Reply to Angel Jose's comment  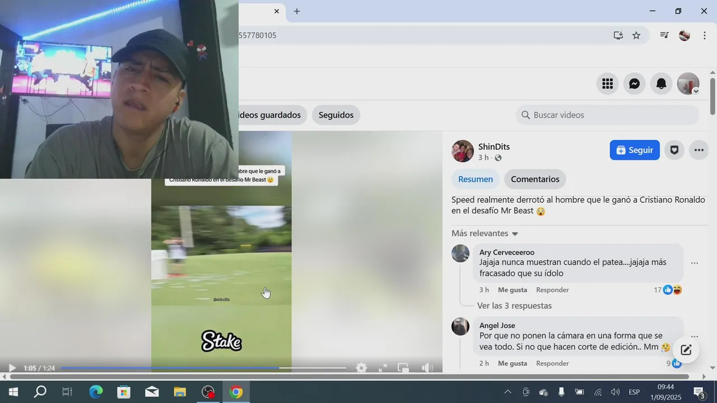[552, 363]
